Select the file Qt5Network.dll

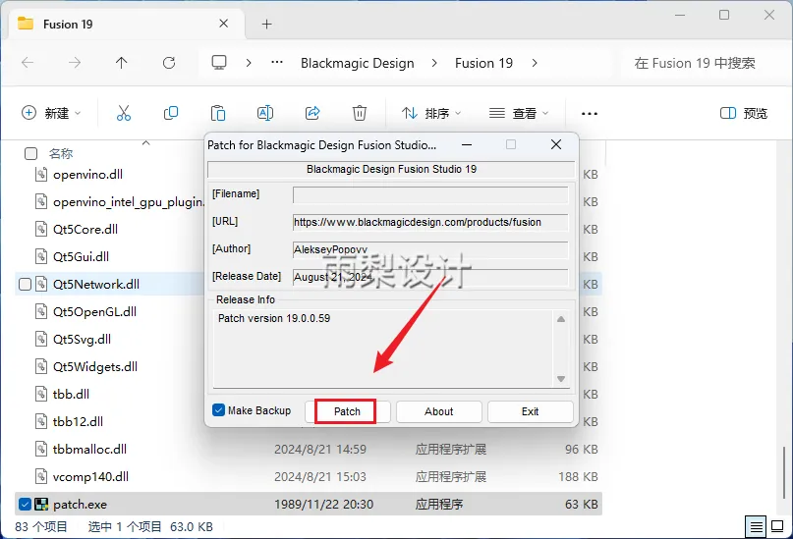[96, 285]
